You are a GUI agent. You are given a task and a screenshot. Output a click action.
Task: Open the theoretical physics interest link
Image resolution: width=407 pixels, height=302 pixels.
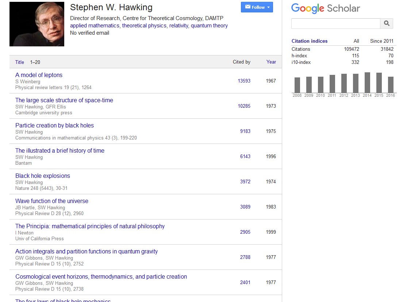click(x=144, y=26)
